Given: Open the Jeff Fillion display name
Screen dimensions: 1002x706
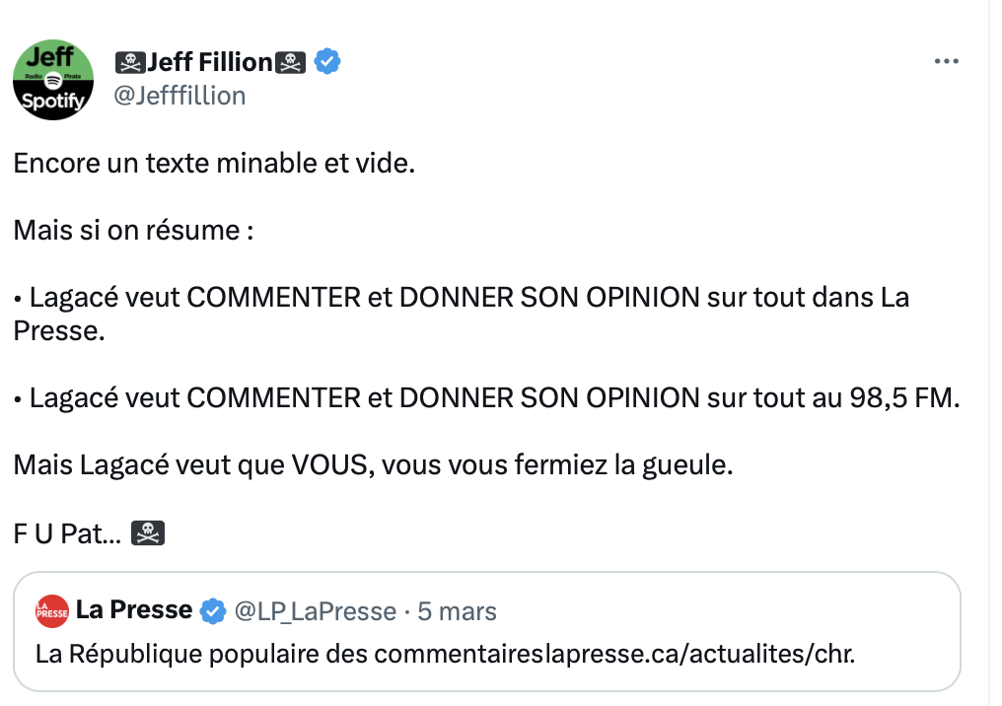Looking at the screenshot, I should coord(210,62).
